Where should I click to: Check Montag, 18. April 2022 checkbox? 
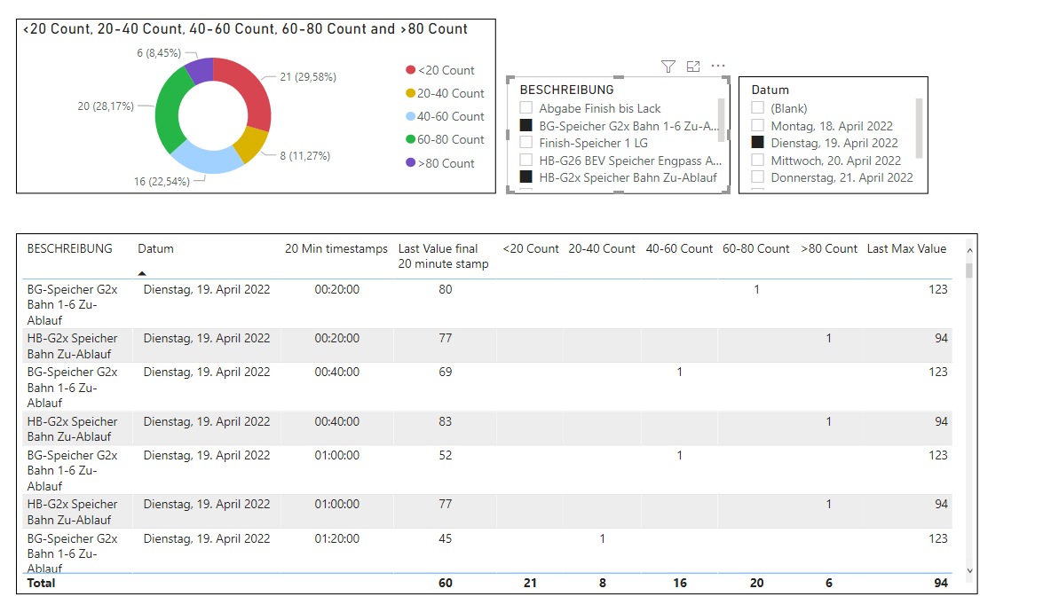(x=758, y=125)
